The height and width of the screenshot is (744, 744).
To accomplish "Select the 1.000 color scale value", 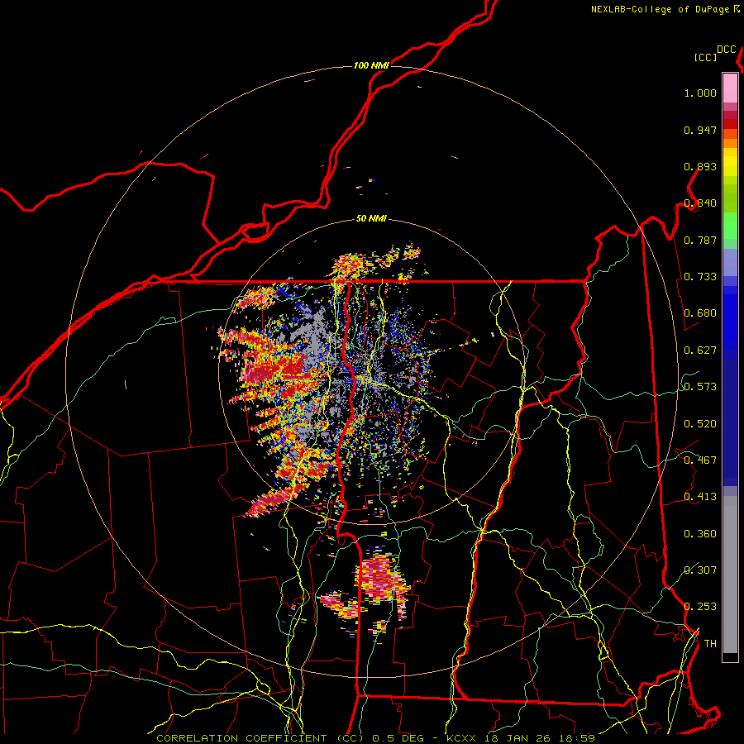I will coord(700,93).
